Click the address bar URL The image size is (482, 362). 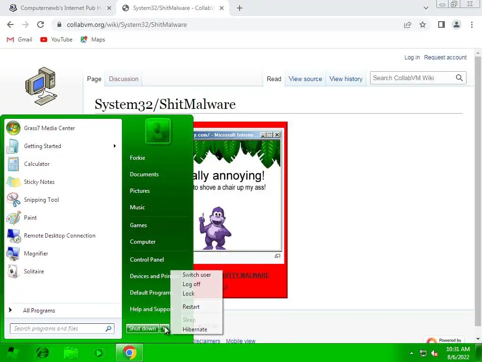coord(127,25)
